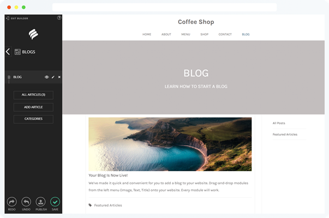Click the Add Article button
Image resolution: width=329 pixels, height=218 pixels.
coord(33,107)
